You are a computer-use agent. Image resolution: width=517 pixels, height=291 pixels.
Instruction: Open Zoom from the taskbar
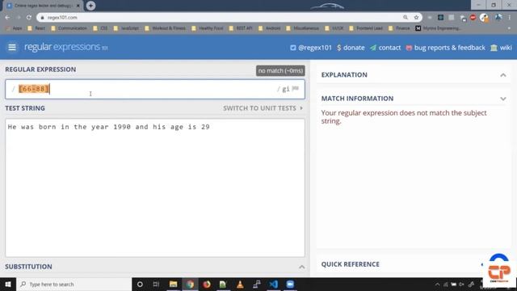coord(290,284)
